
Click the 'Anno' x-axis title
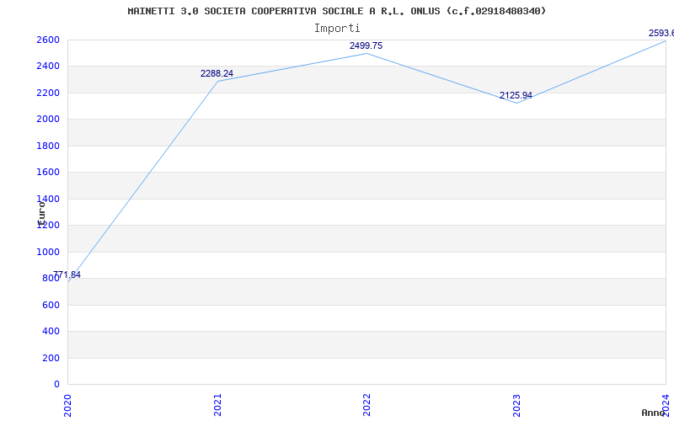[654, 413]
